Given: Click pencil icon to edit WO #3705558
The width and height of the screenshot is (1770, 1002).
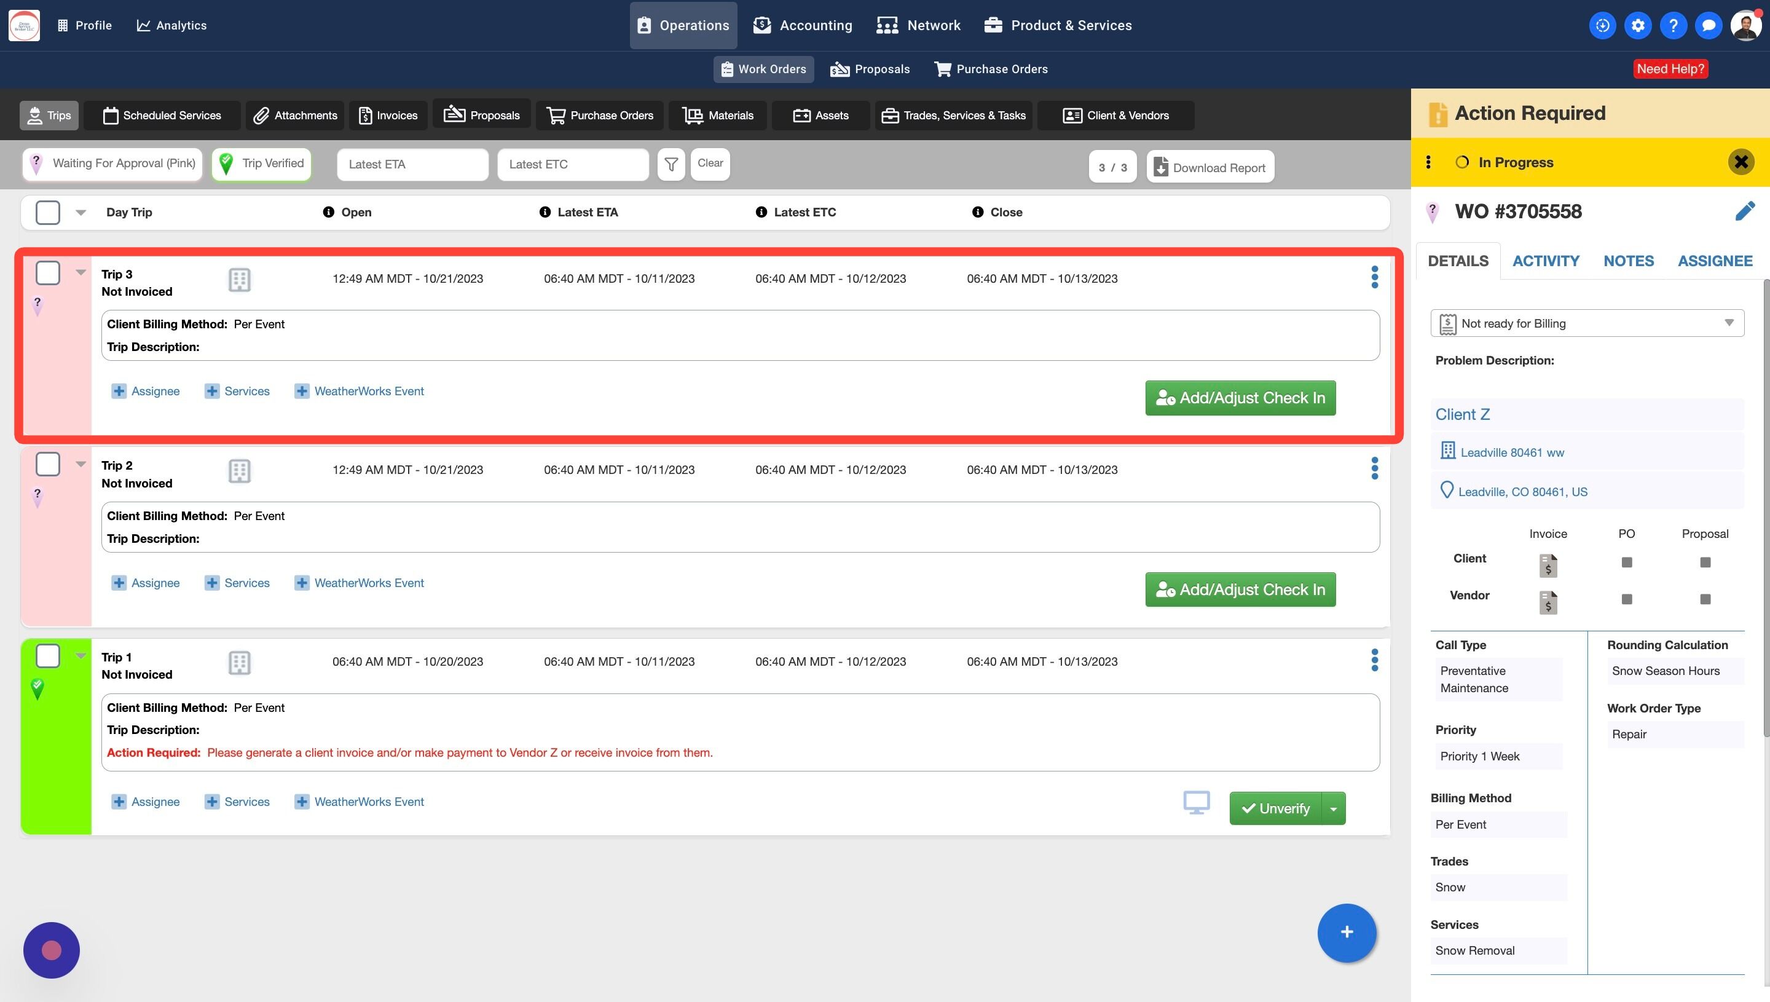Looking at the screenshot, I should point(1745,211).
